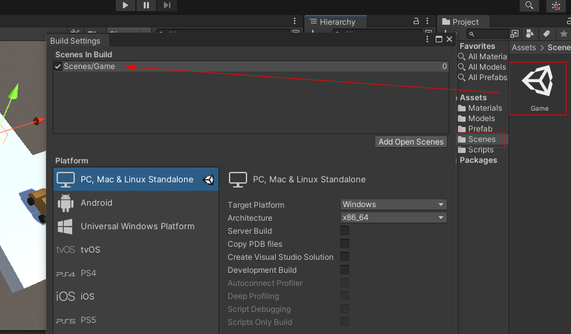The image size is (571, 334).
Task: Open the Hierarchy panel three-dot menu
Action: pyautogui.click(x=427, y=21)
